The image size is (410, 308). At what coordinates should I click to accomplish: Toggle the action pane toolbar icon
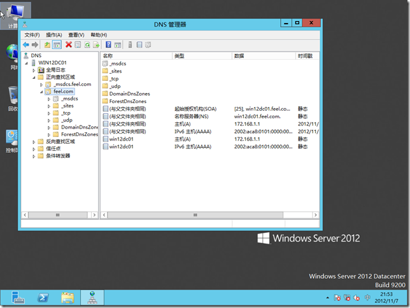click(118, 45)
